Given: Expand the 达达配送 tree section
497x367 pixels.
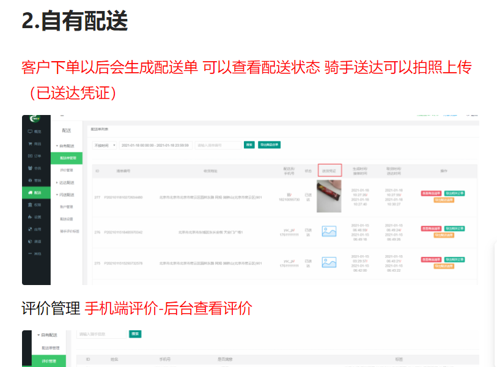Looking at the screenshot, I should click(57, 182).
